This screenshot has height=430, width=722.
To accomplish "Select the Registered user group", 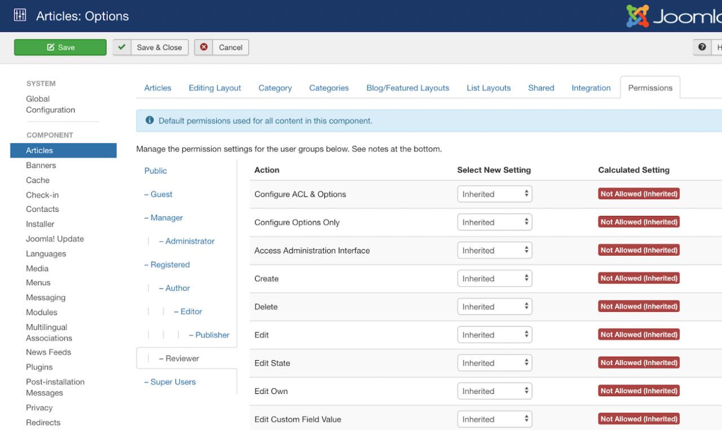I will (167, 265).
